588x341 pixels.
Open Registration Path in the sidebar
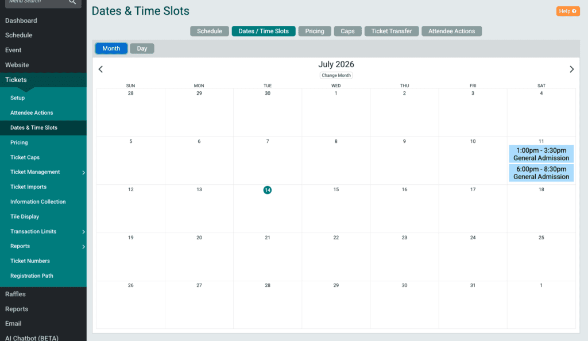32,276
